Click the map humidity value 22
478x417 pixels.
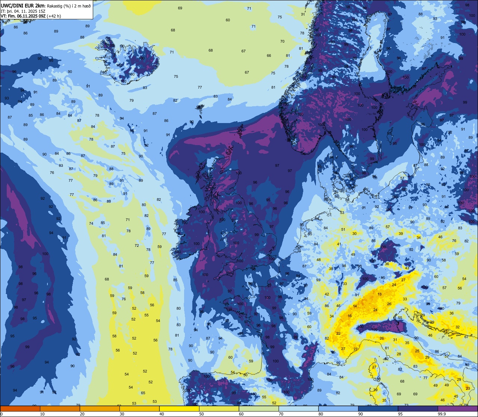338,334
